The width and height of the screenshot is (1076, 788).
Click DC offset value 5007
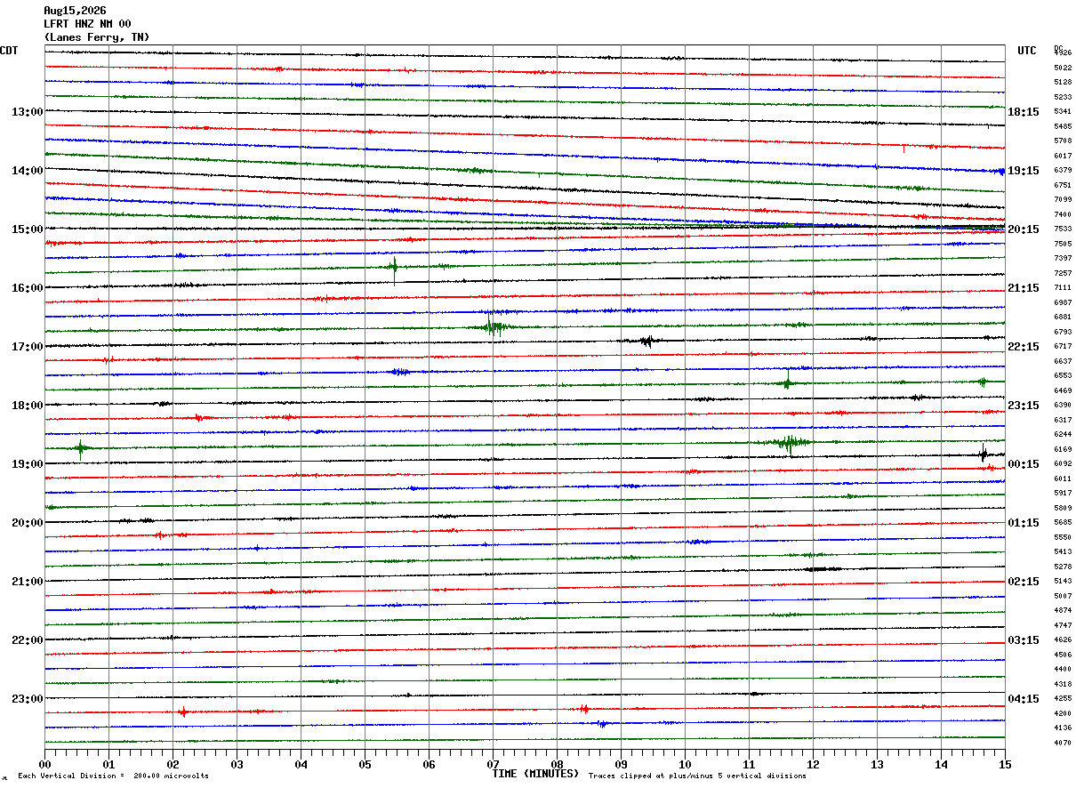1063,596
